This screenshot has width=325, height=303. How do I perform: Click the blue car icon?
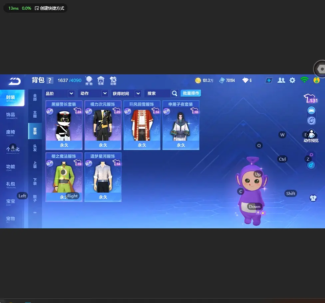(x=311, y=110)
